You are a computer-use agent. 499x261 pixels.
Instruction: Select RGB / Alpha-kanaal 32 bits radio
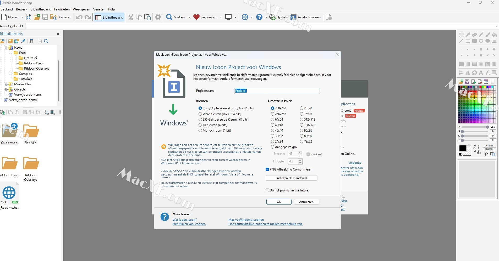(x=200, y=108)
